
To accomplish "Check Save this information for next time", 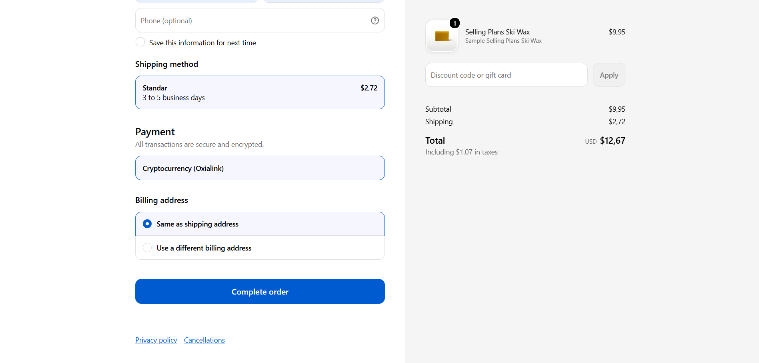I will (140, 42).
